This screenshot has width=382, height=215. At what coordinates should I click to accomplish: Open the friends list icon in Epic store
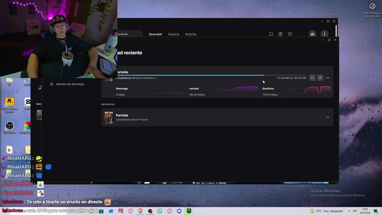pos(312,34)
